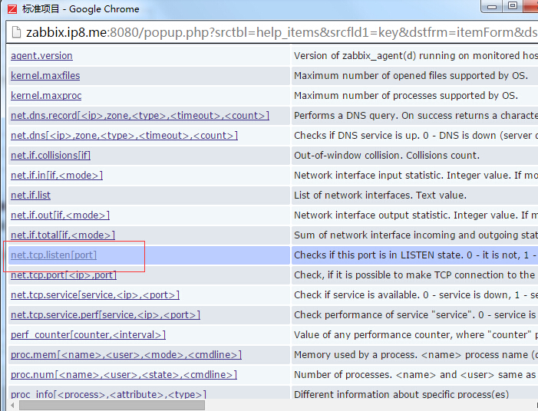The width and height of the screenshot is (538, 411).
Task: Click 'Network interface output statistic' description
Action: [416, 215]
